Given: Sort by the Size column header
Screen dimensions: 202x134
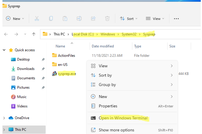Looking at the screenshot, I should (x=172, y=46).
